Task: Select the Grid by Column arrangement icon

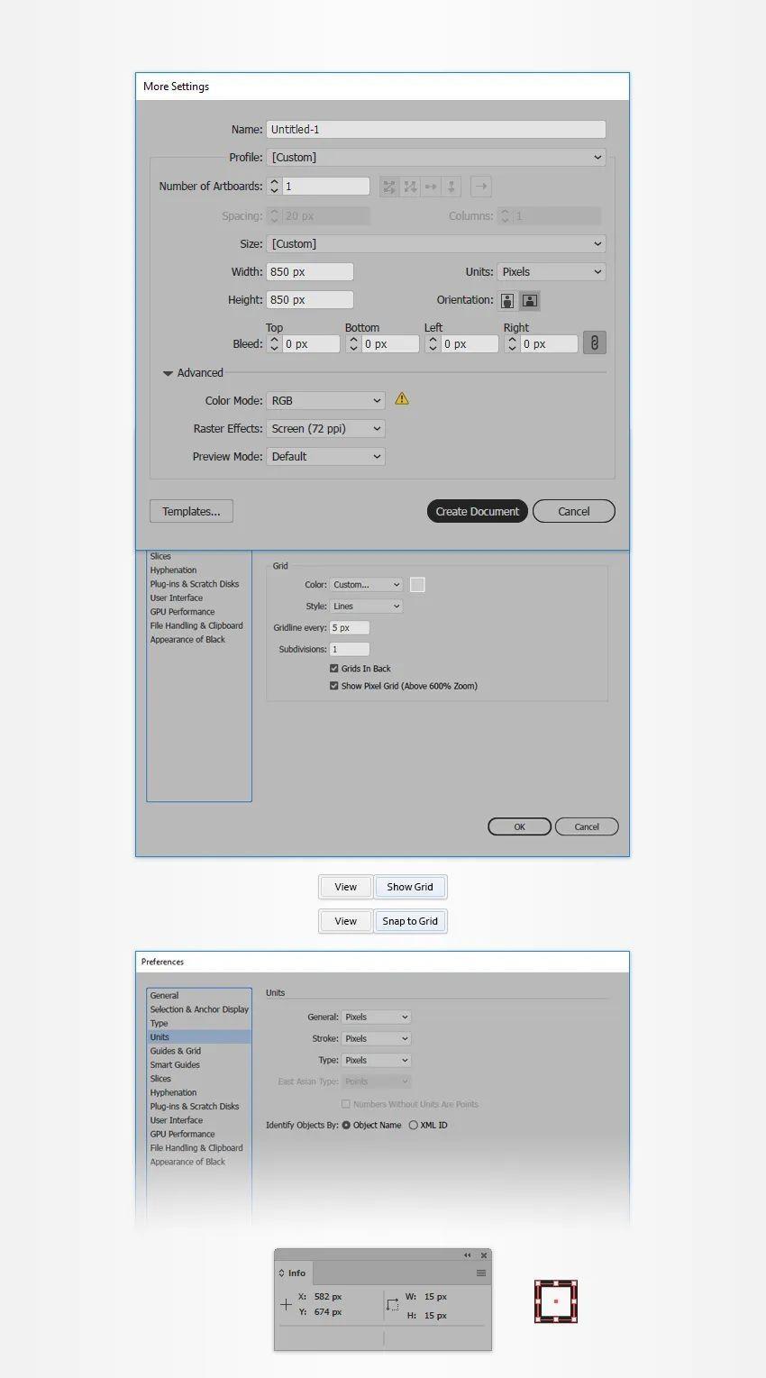Action: tap(410, 187)
